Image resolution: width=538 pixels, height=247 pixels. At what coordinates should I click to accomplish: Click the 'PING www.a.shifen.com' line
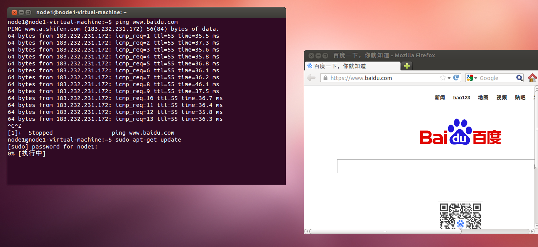pyautogui.click(x=113, y=29)
